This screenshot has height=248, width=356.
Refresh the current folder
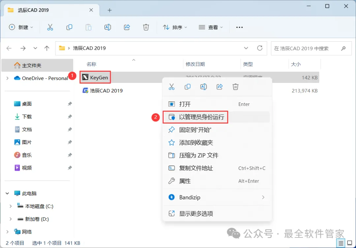coord(260,48)
